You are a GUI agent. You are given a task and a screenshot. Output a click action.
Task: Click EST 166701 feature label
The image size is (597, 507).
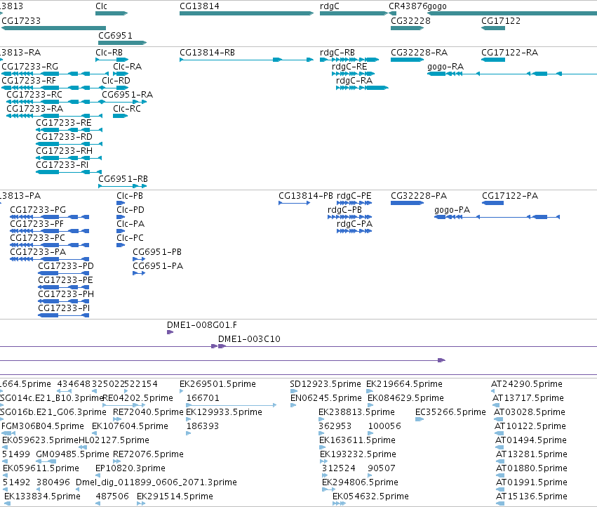click(x=203, y=398)
